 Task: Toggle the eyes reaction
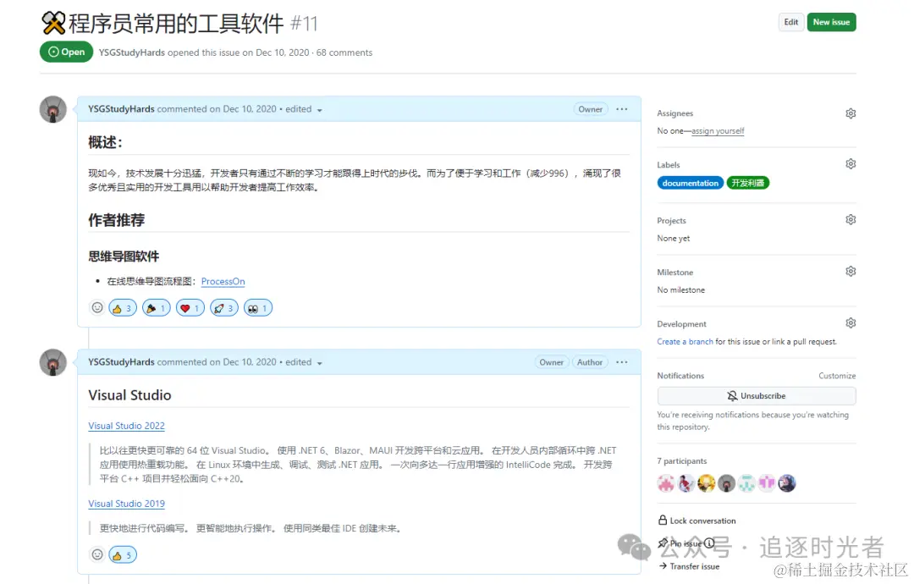[x=257, y=308]
